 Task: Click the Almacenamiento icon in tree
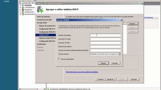pyautogui.click(x=23, y=14)
